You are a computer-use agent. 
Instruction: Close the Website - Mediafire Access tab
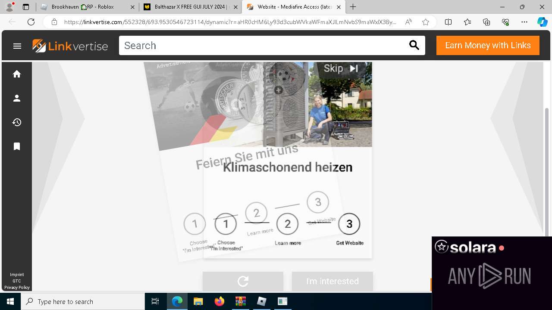[339, 7]
